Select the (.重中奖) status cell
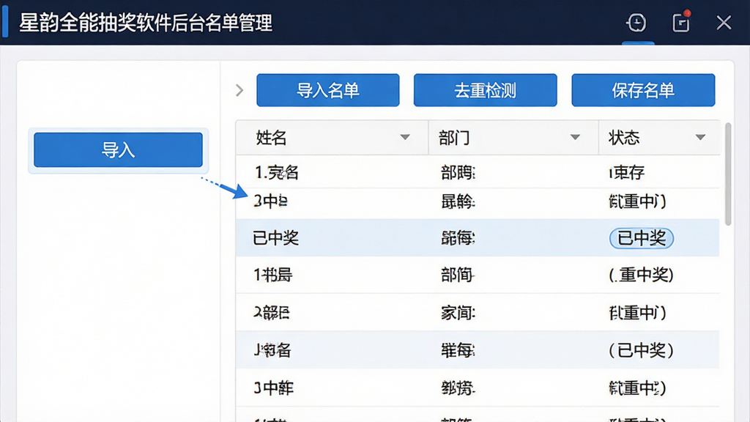The width and height of the screenshot is (750, 422). click(641, 275)
